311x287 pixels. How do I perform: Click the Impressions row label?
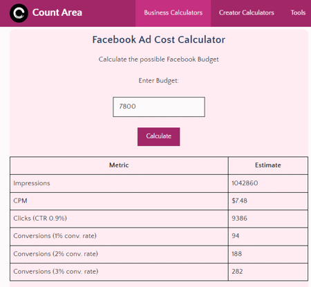(32, 183)
